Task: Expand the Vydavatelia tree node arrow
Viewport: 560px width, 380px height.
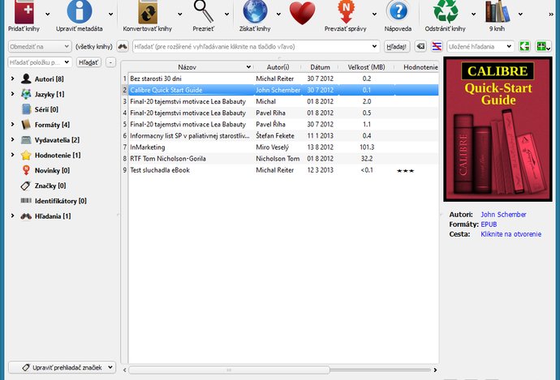Action: click(x=12, y=139)
